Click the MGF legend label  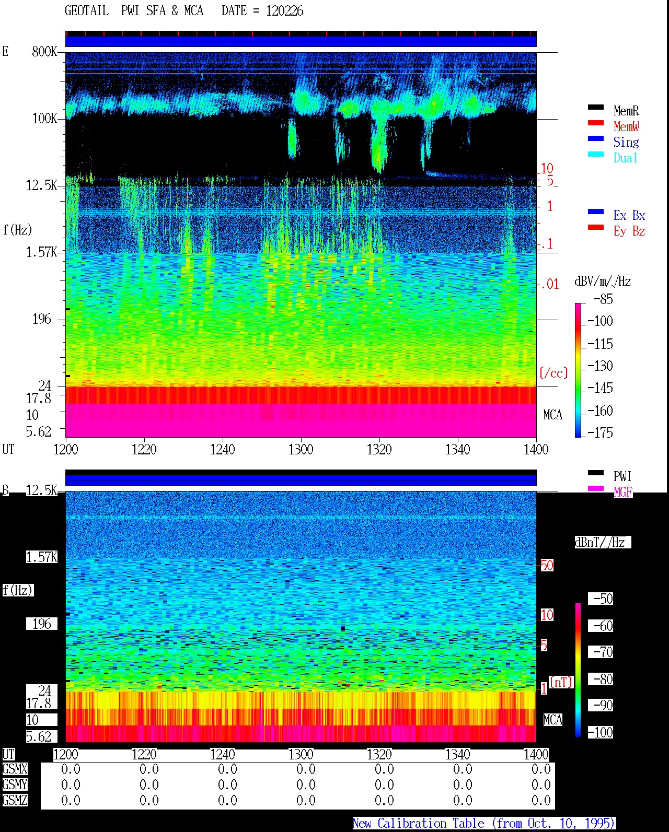coord(623,492)
